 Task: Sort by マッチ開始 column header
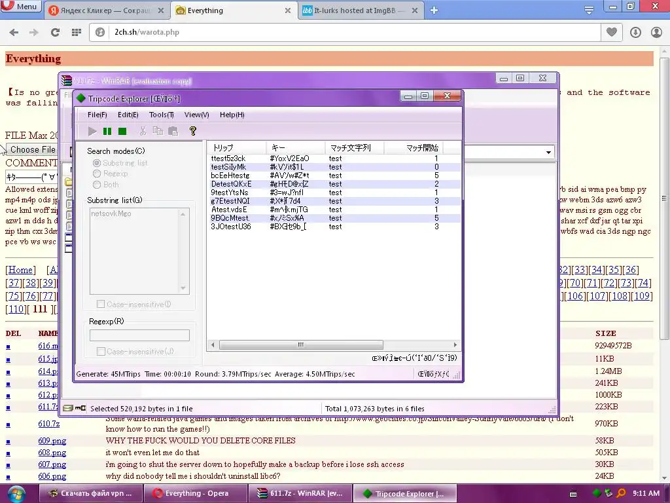click(414, 148)
